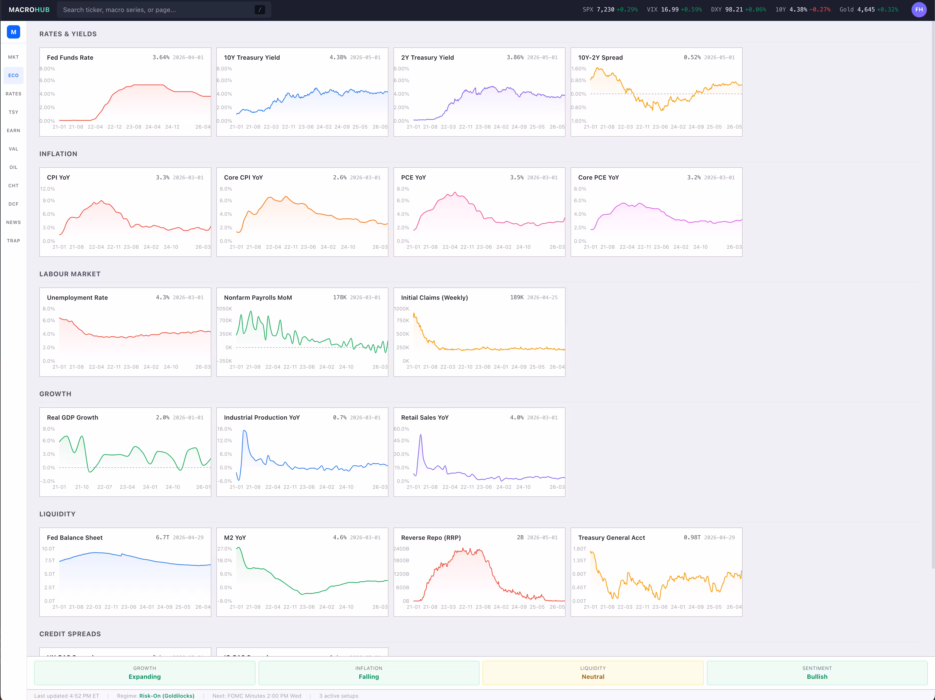Click the slash shortcut key badge
This screenshot has height=700, width=935.
tap(260, 10)
